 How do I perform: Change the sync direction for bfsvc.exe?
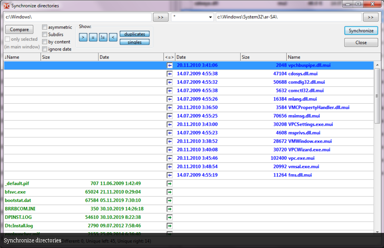pos(169,192)
